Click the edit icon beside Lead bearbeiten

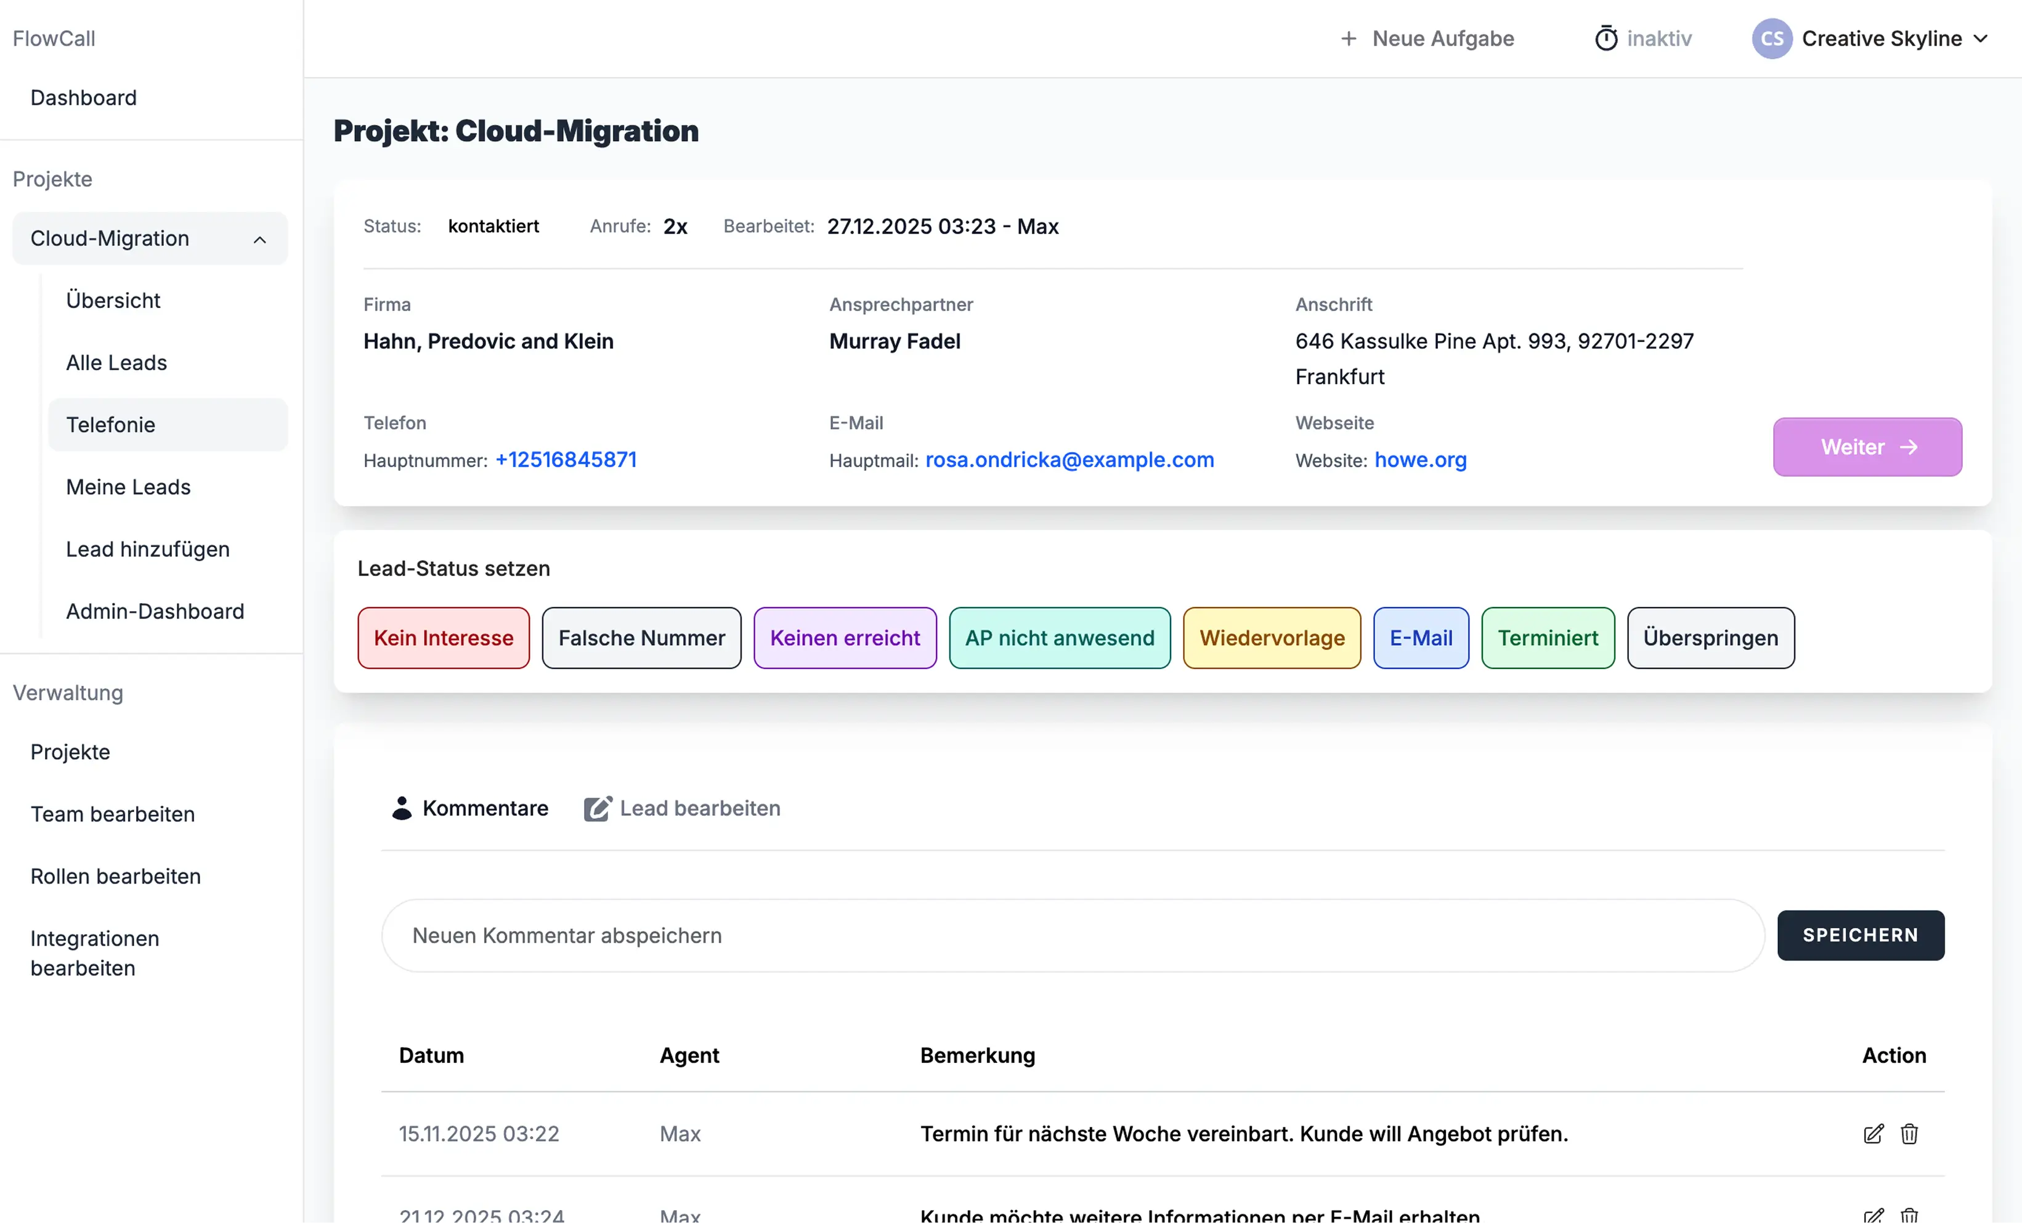[x=598, y=808]
